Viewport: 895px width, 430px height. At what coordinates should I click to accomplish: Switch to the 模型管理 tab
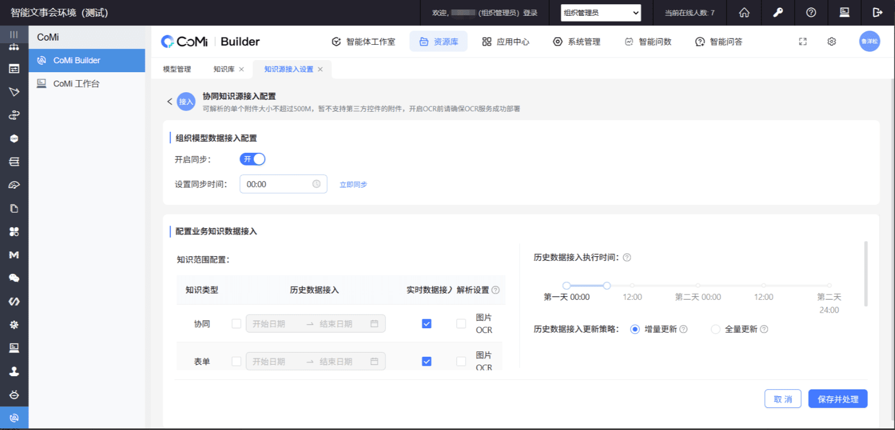click(x=177, y=69)
